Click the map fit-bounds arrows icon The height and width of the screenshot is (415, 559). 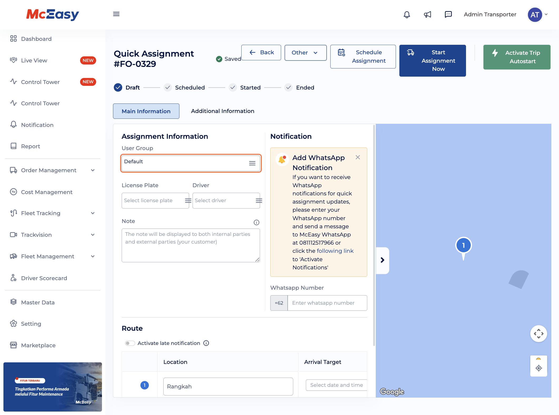click(x=539, y=334)
